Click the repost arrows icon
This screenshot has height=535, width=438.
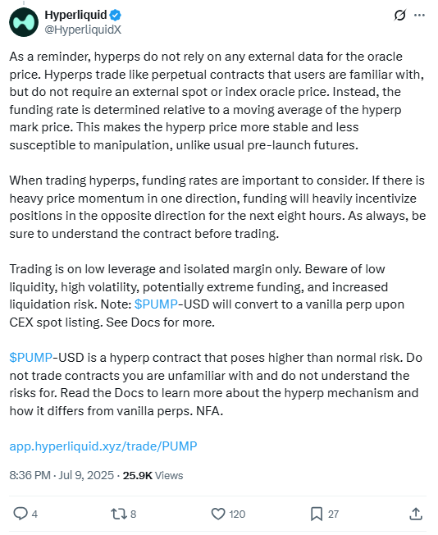[x=119, y=514]
